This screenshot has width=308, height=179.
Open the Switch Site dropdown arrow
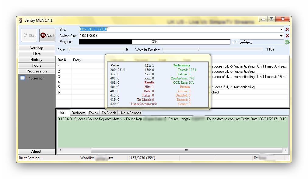point(281,36)
